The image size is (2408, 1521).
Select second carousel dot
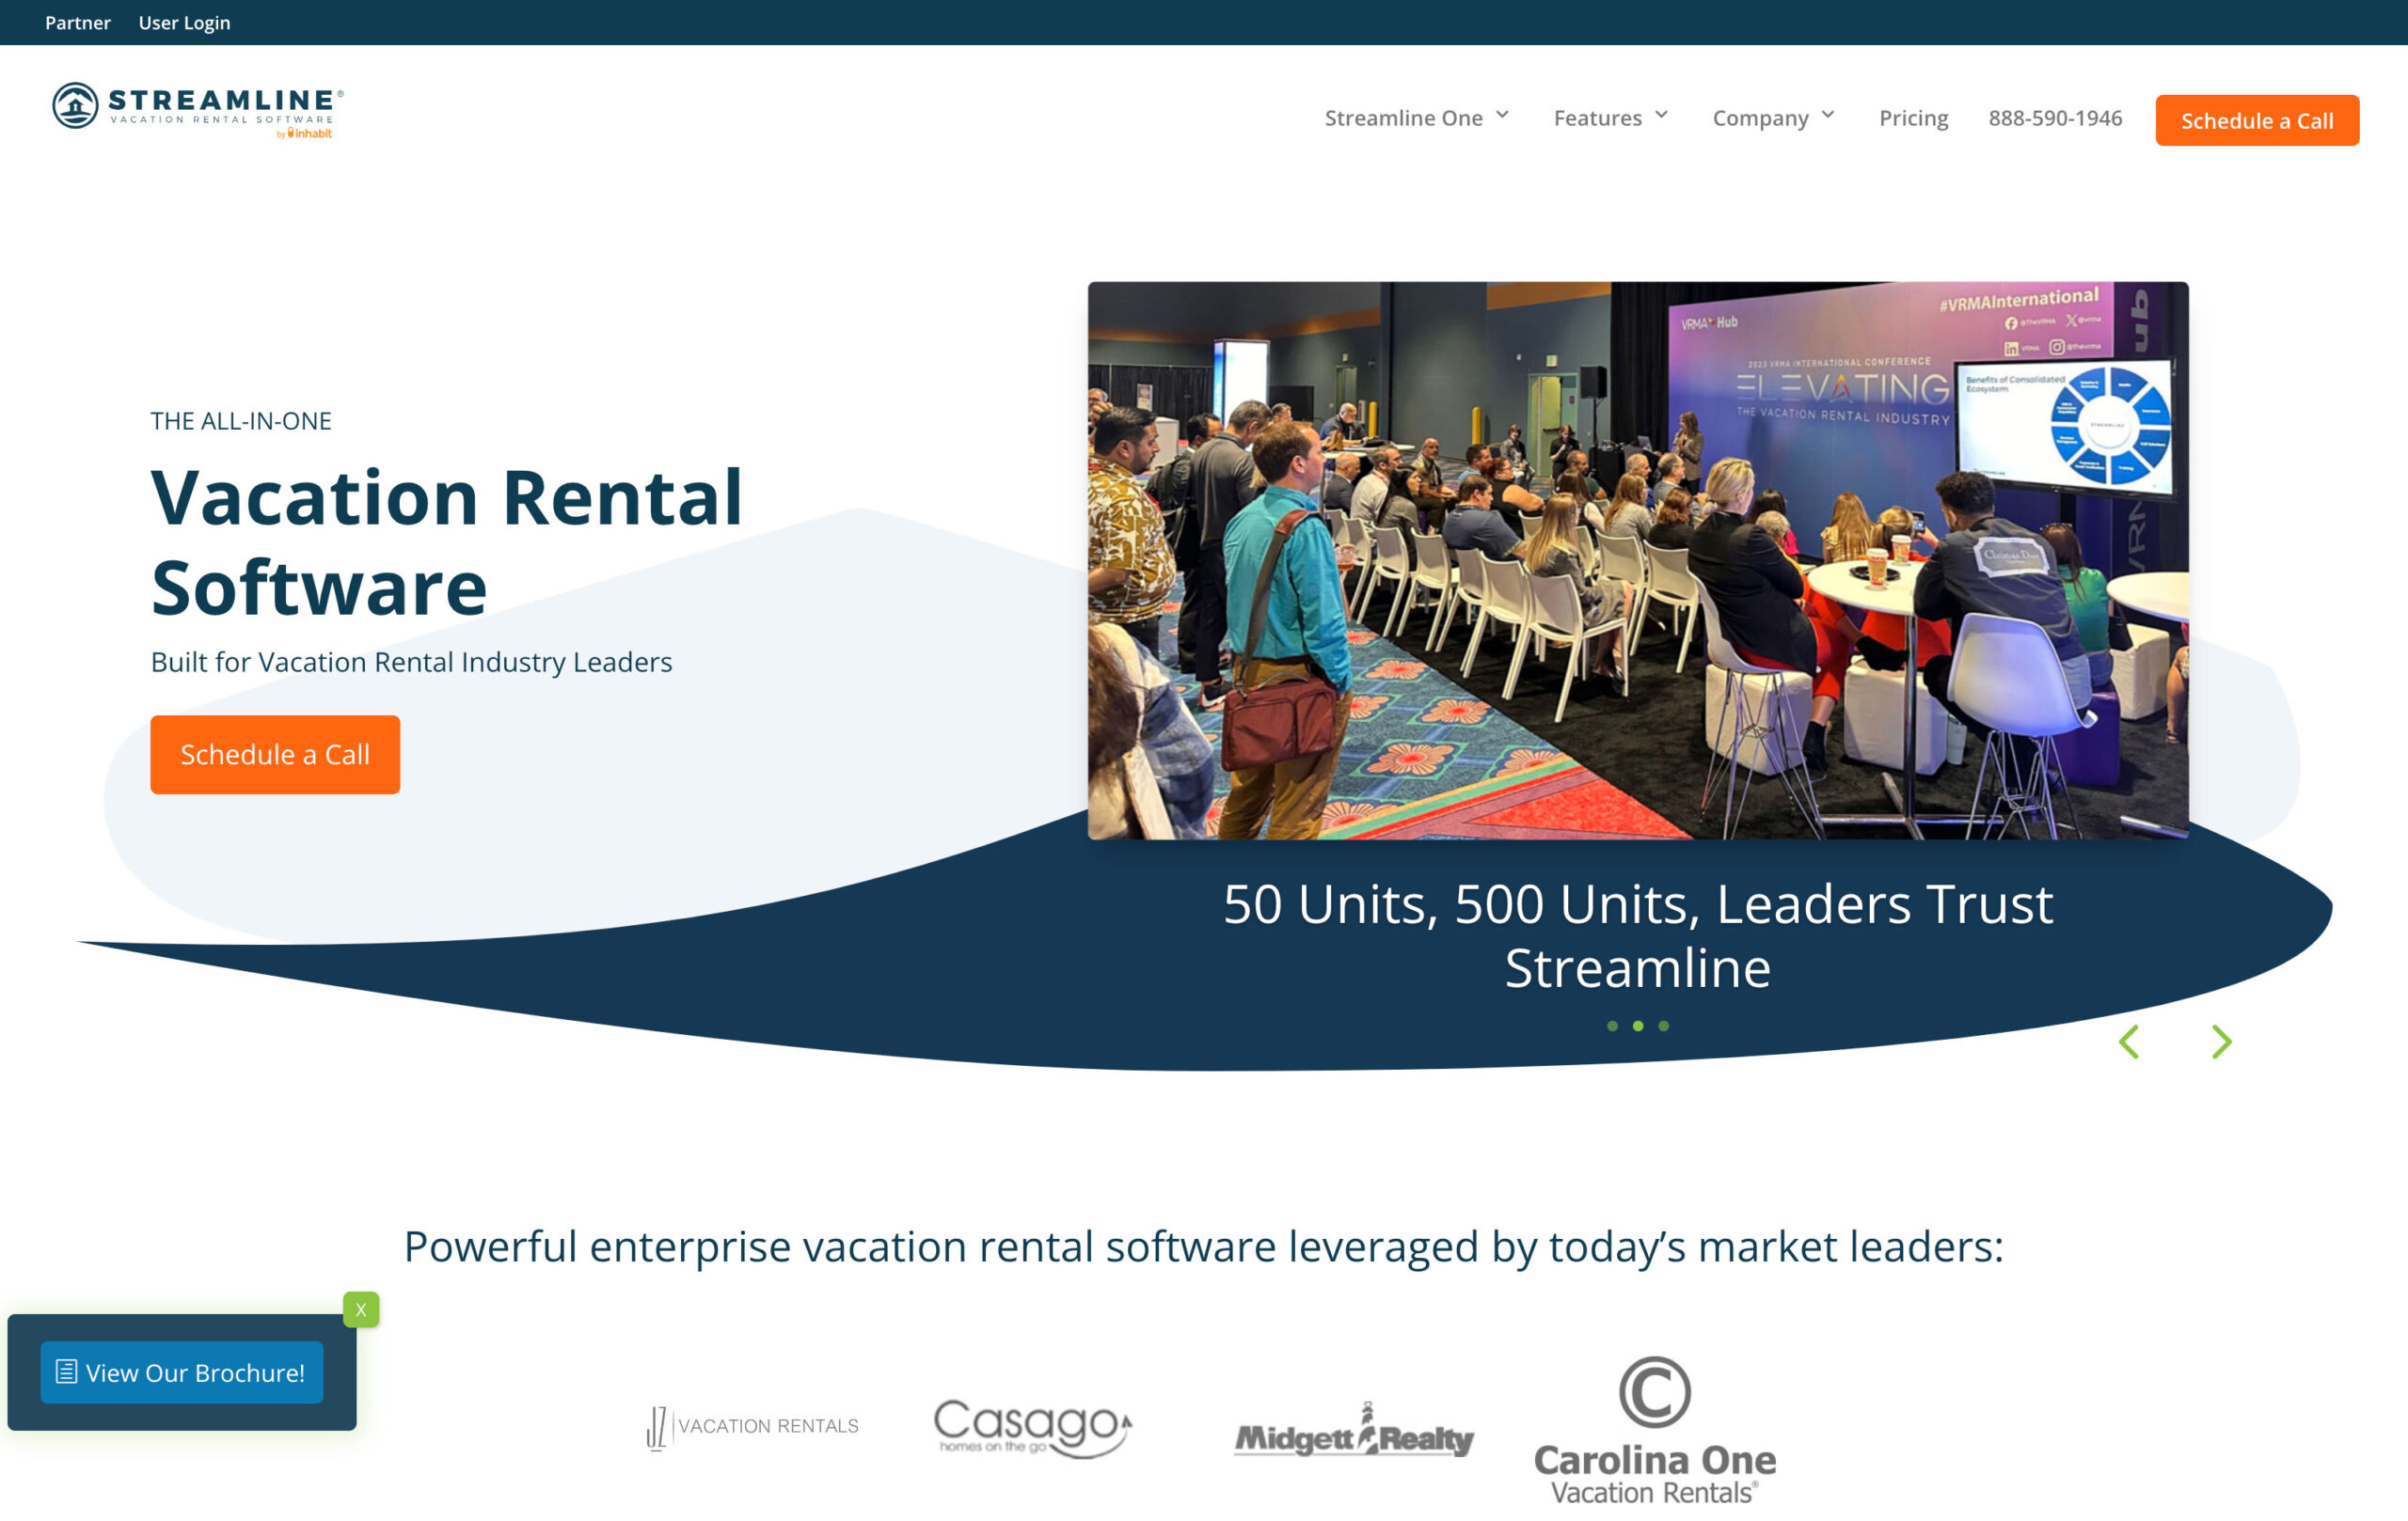(1638, 1026)
